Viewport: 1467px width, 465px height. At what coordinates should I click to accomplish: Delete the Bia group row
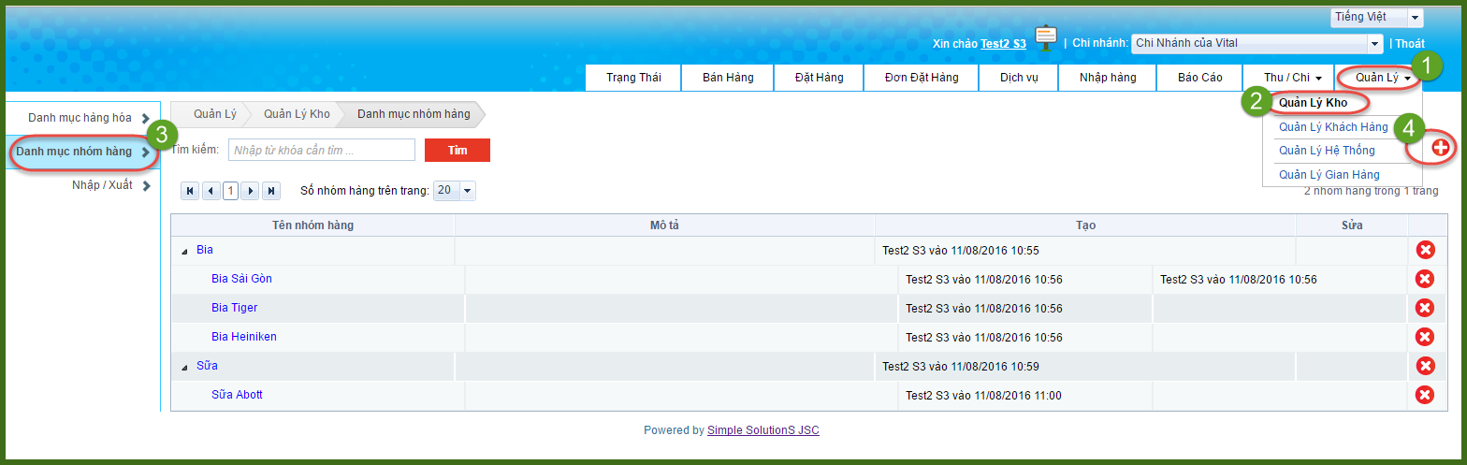1424,250
